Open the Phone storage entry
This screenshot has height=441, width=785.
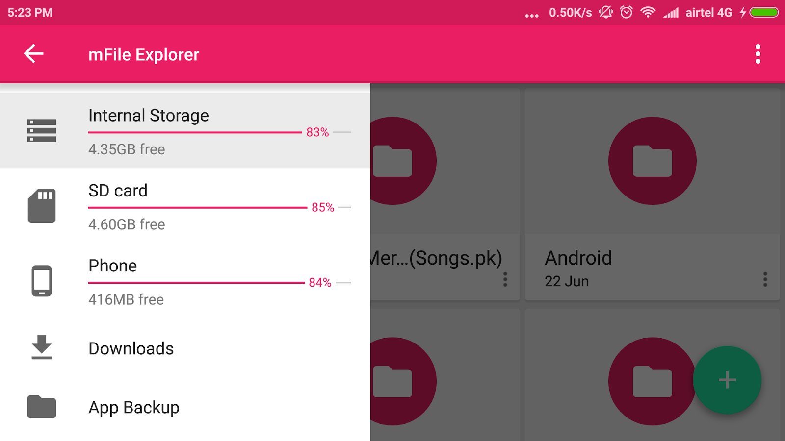pos(113,266)
